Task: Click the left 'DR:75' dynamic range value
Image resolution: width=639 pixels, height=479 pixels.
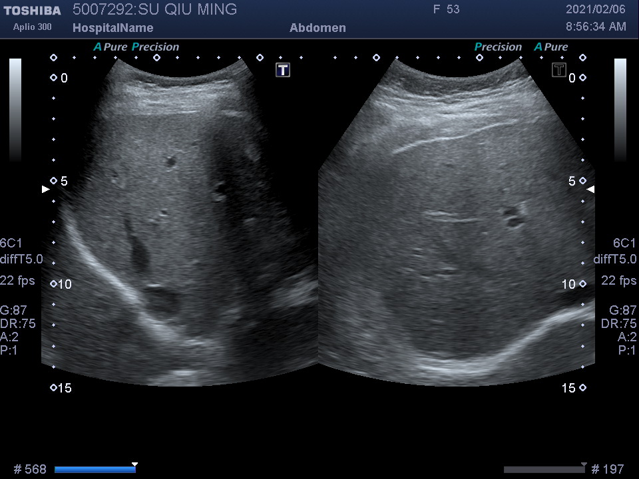Action: tap(18, 323)
